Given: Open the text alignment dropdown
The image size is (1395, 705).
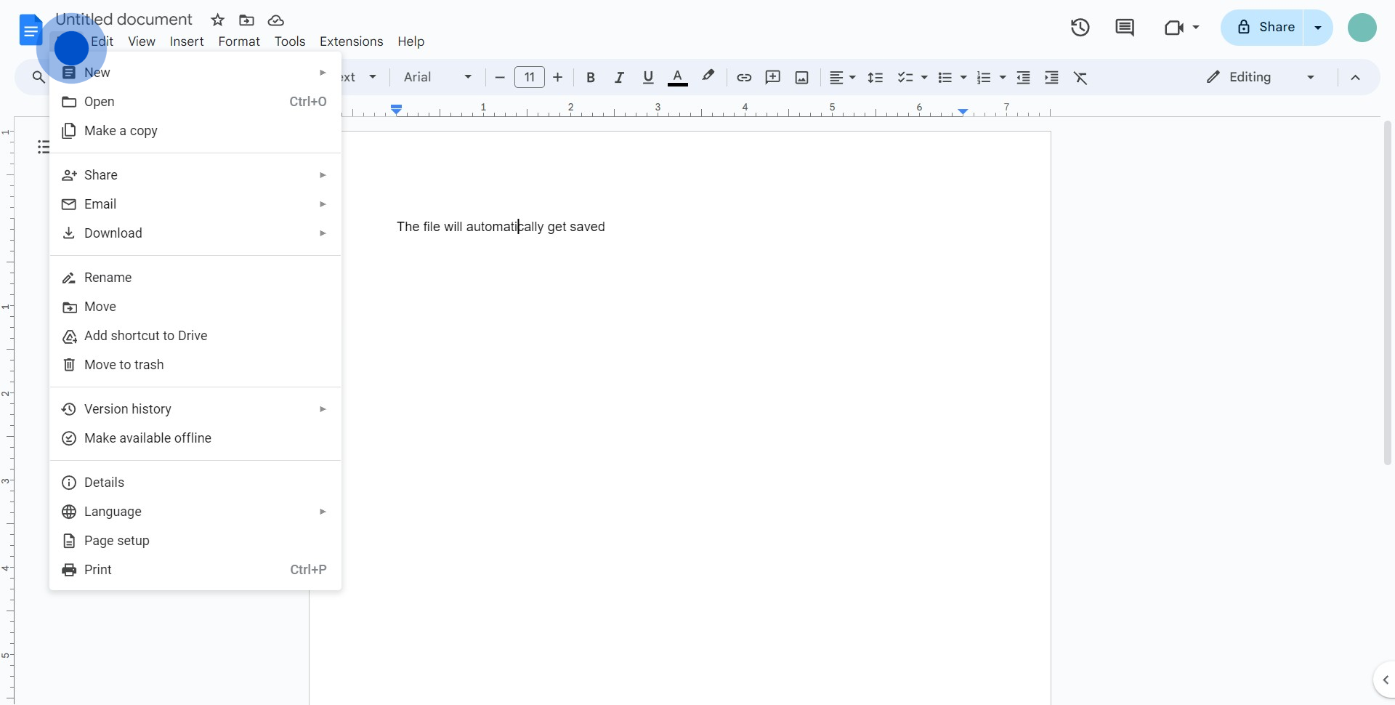Looking at the screenshot, I should [843, 77].
